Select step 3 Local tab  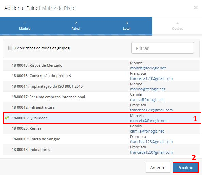pyautogui.click(x=127, y=26)
